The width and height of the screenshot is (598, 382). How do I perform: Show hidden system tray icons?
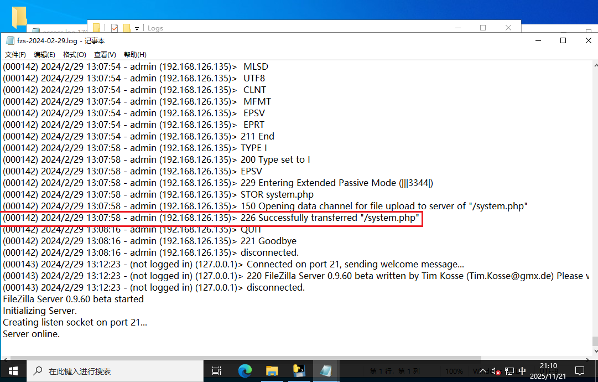click(483, 370)
